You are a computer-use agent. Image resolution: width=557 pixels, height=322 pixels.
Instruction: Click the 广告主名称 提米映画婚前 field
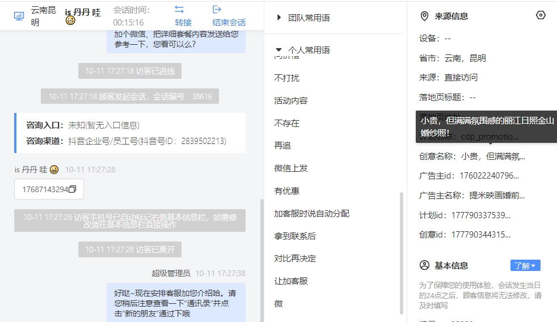(x=472, y=195)
